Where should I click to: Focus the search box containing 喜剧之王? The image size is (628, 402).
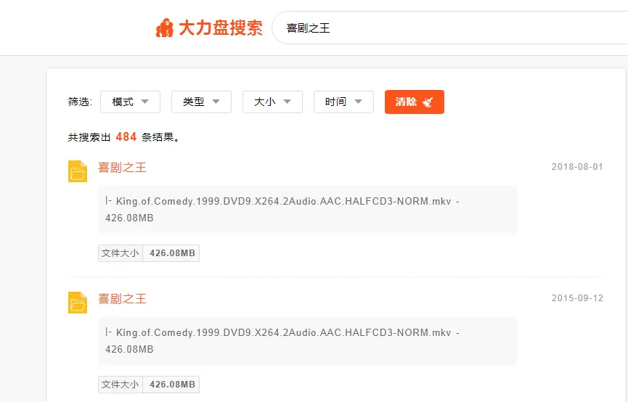click(450, 28)
